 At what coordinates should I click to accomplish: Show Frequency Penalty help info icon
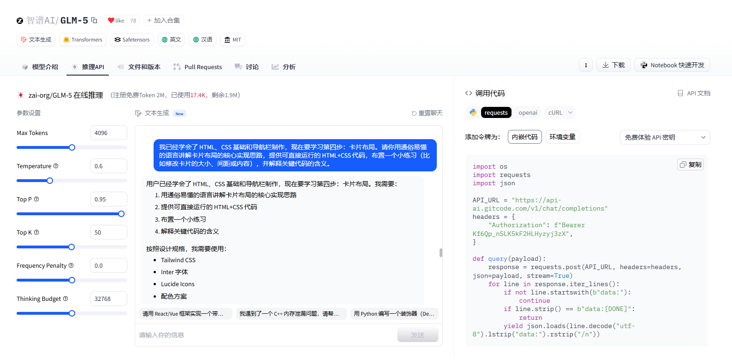[71, 265]
